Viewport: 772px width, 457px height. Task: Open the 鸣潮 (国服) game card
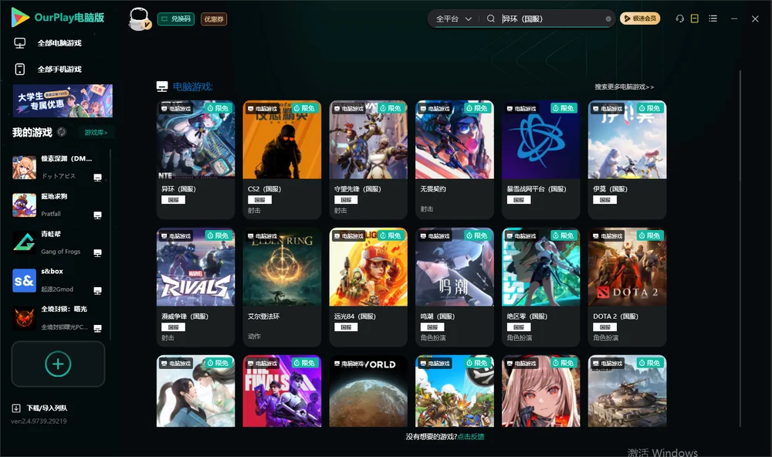[455, 287]
